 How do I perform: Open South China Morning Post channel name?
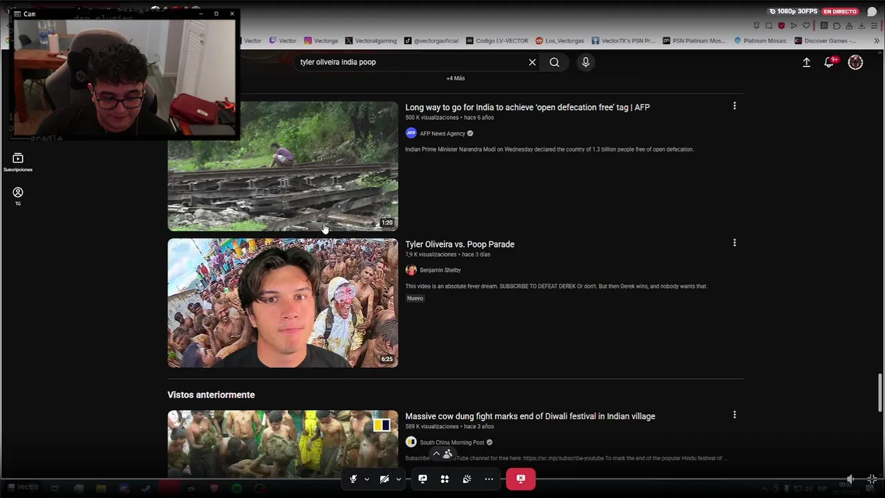click(x=452, y=443)
